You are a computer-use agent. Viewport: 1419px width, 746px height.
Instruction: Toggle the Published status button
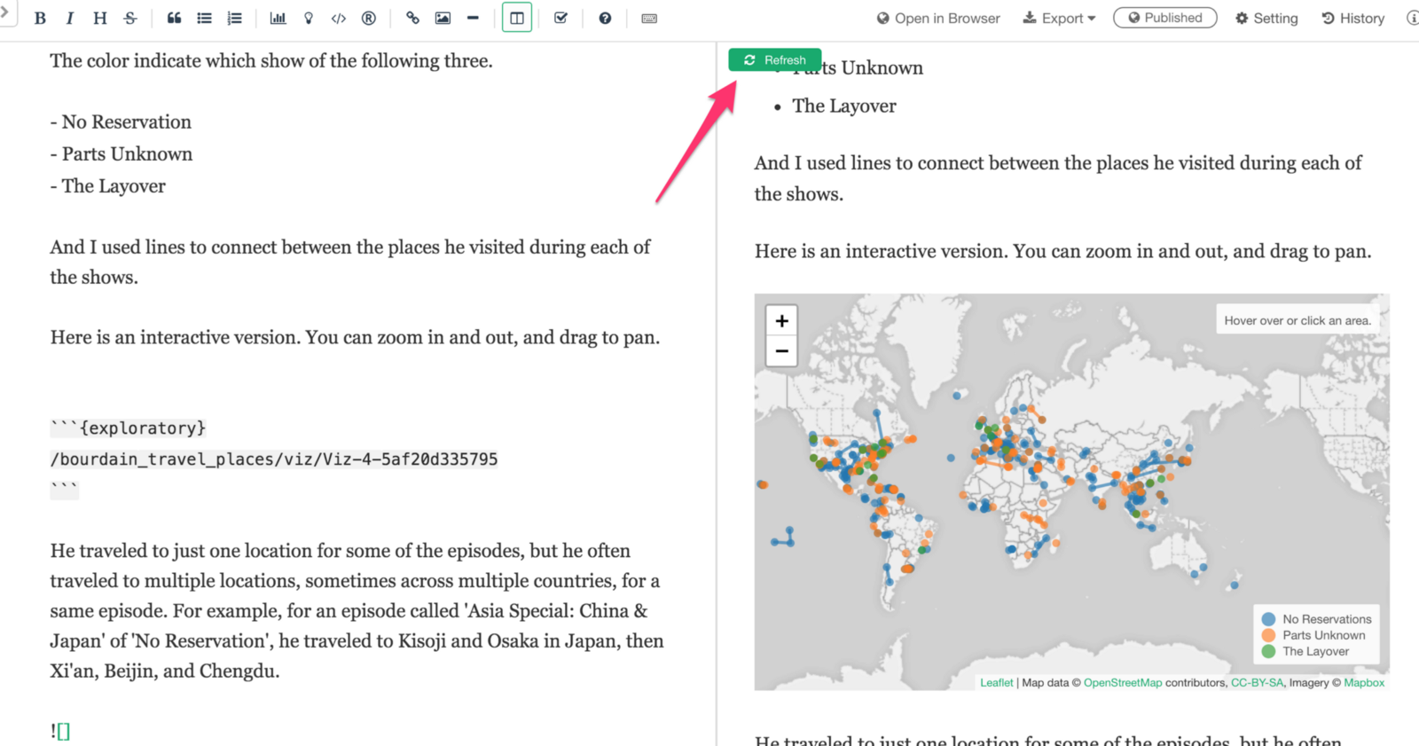1164,18
